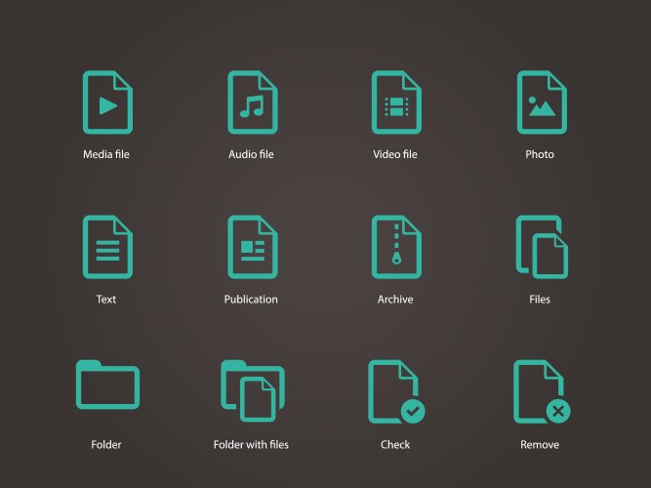The width and height of the screenshot is (651, 488).
Task: Select the Files stacked pages icon
Action: tap(541, 248)
